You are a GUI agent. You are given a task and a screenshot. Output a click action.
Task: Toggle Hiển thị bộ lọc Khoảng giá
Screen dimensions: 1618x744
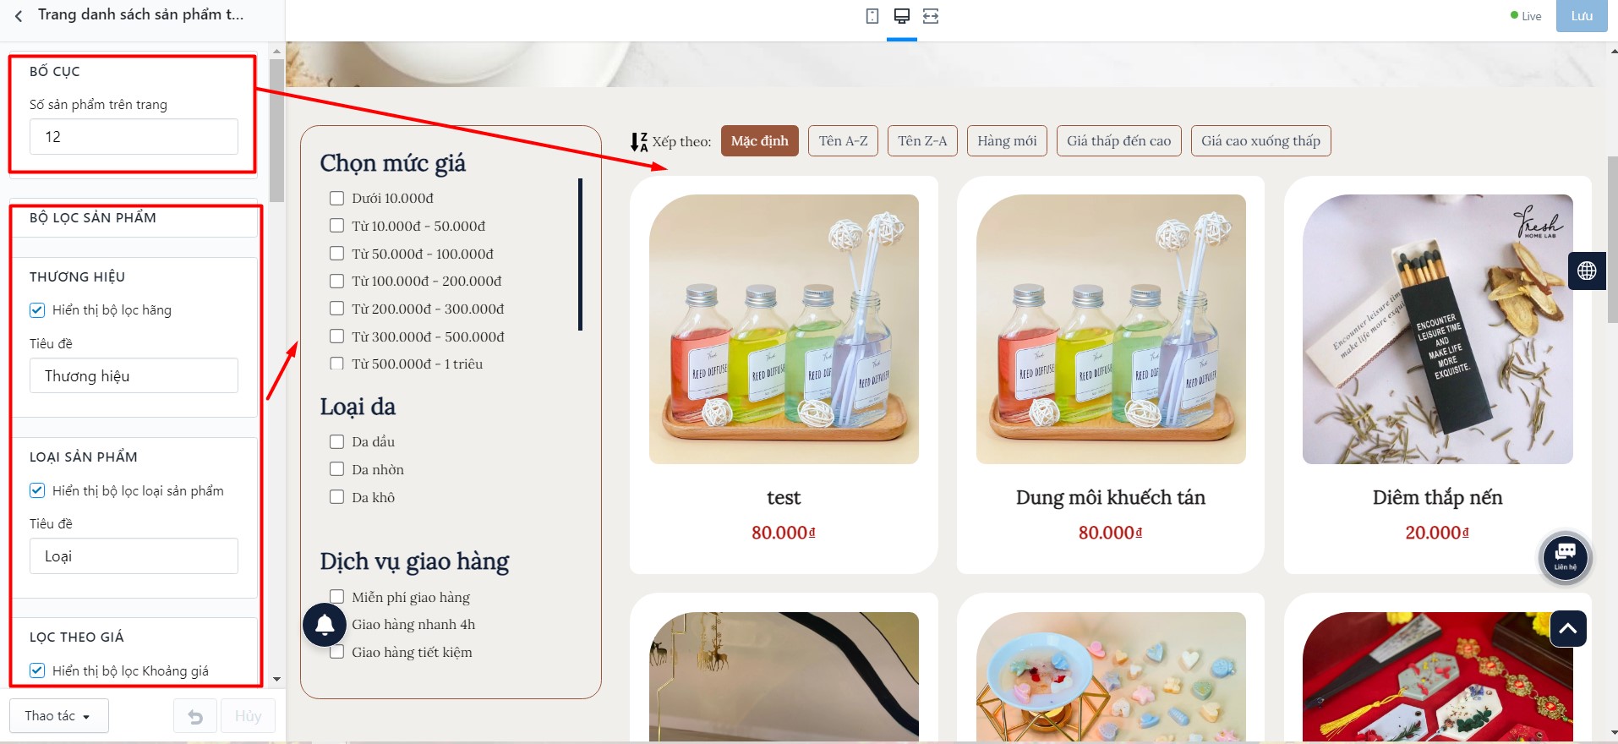(x=37, y=670)
